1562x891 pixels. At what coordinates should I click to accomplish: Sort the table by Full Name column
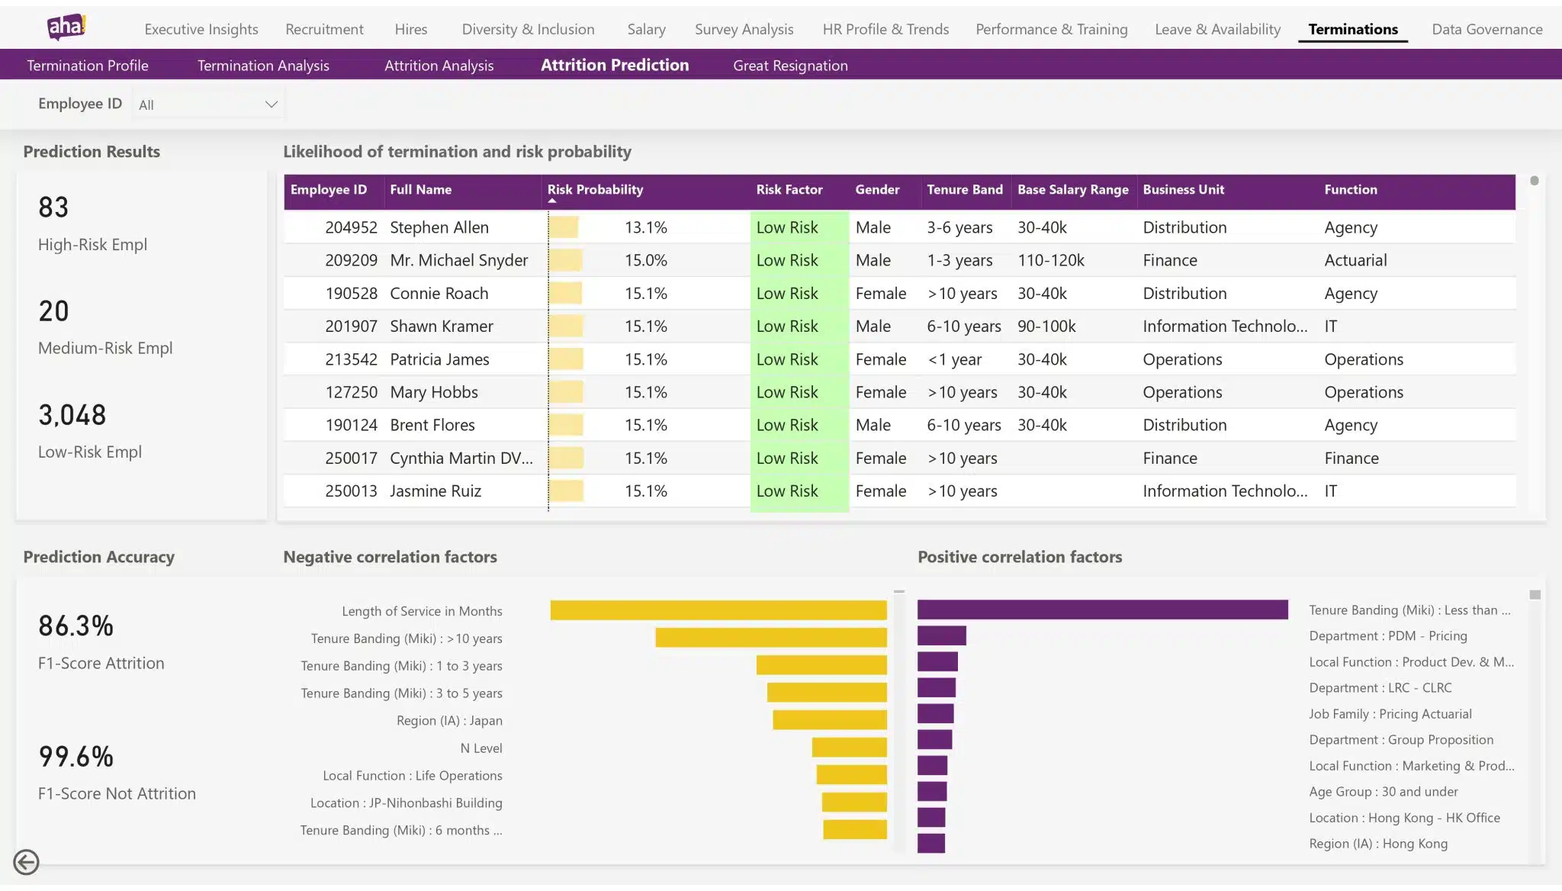[419, 190]
